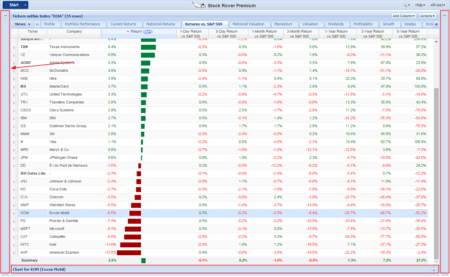Expand the Chart for XOM panel

[x=433, y=270]
